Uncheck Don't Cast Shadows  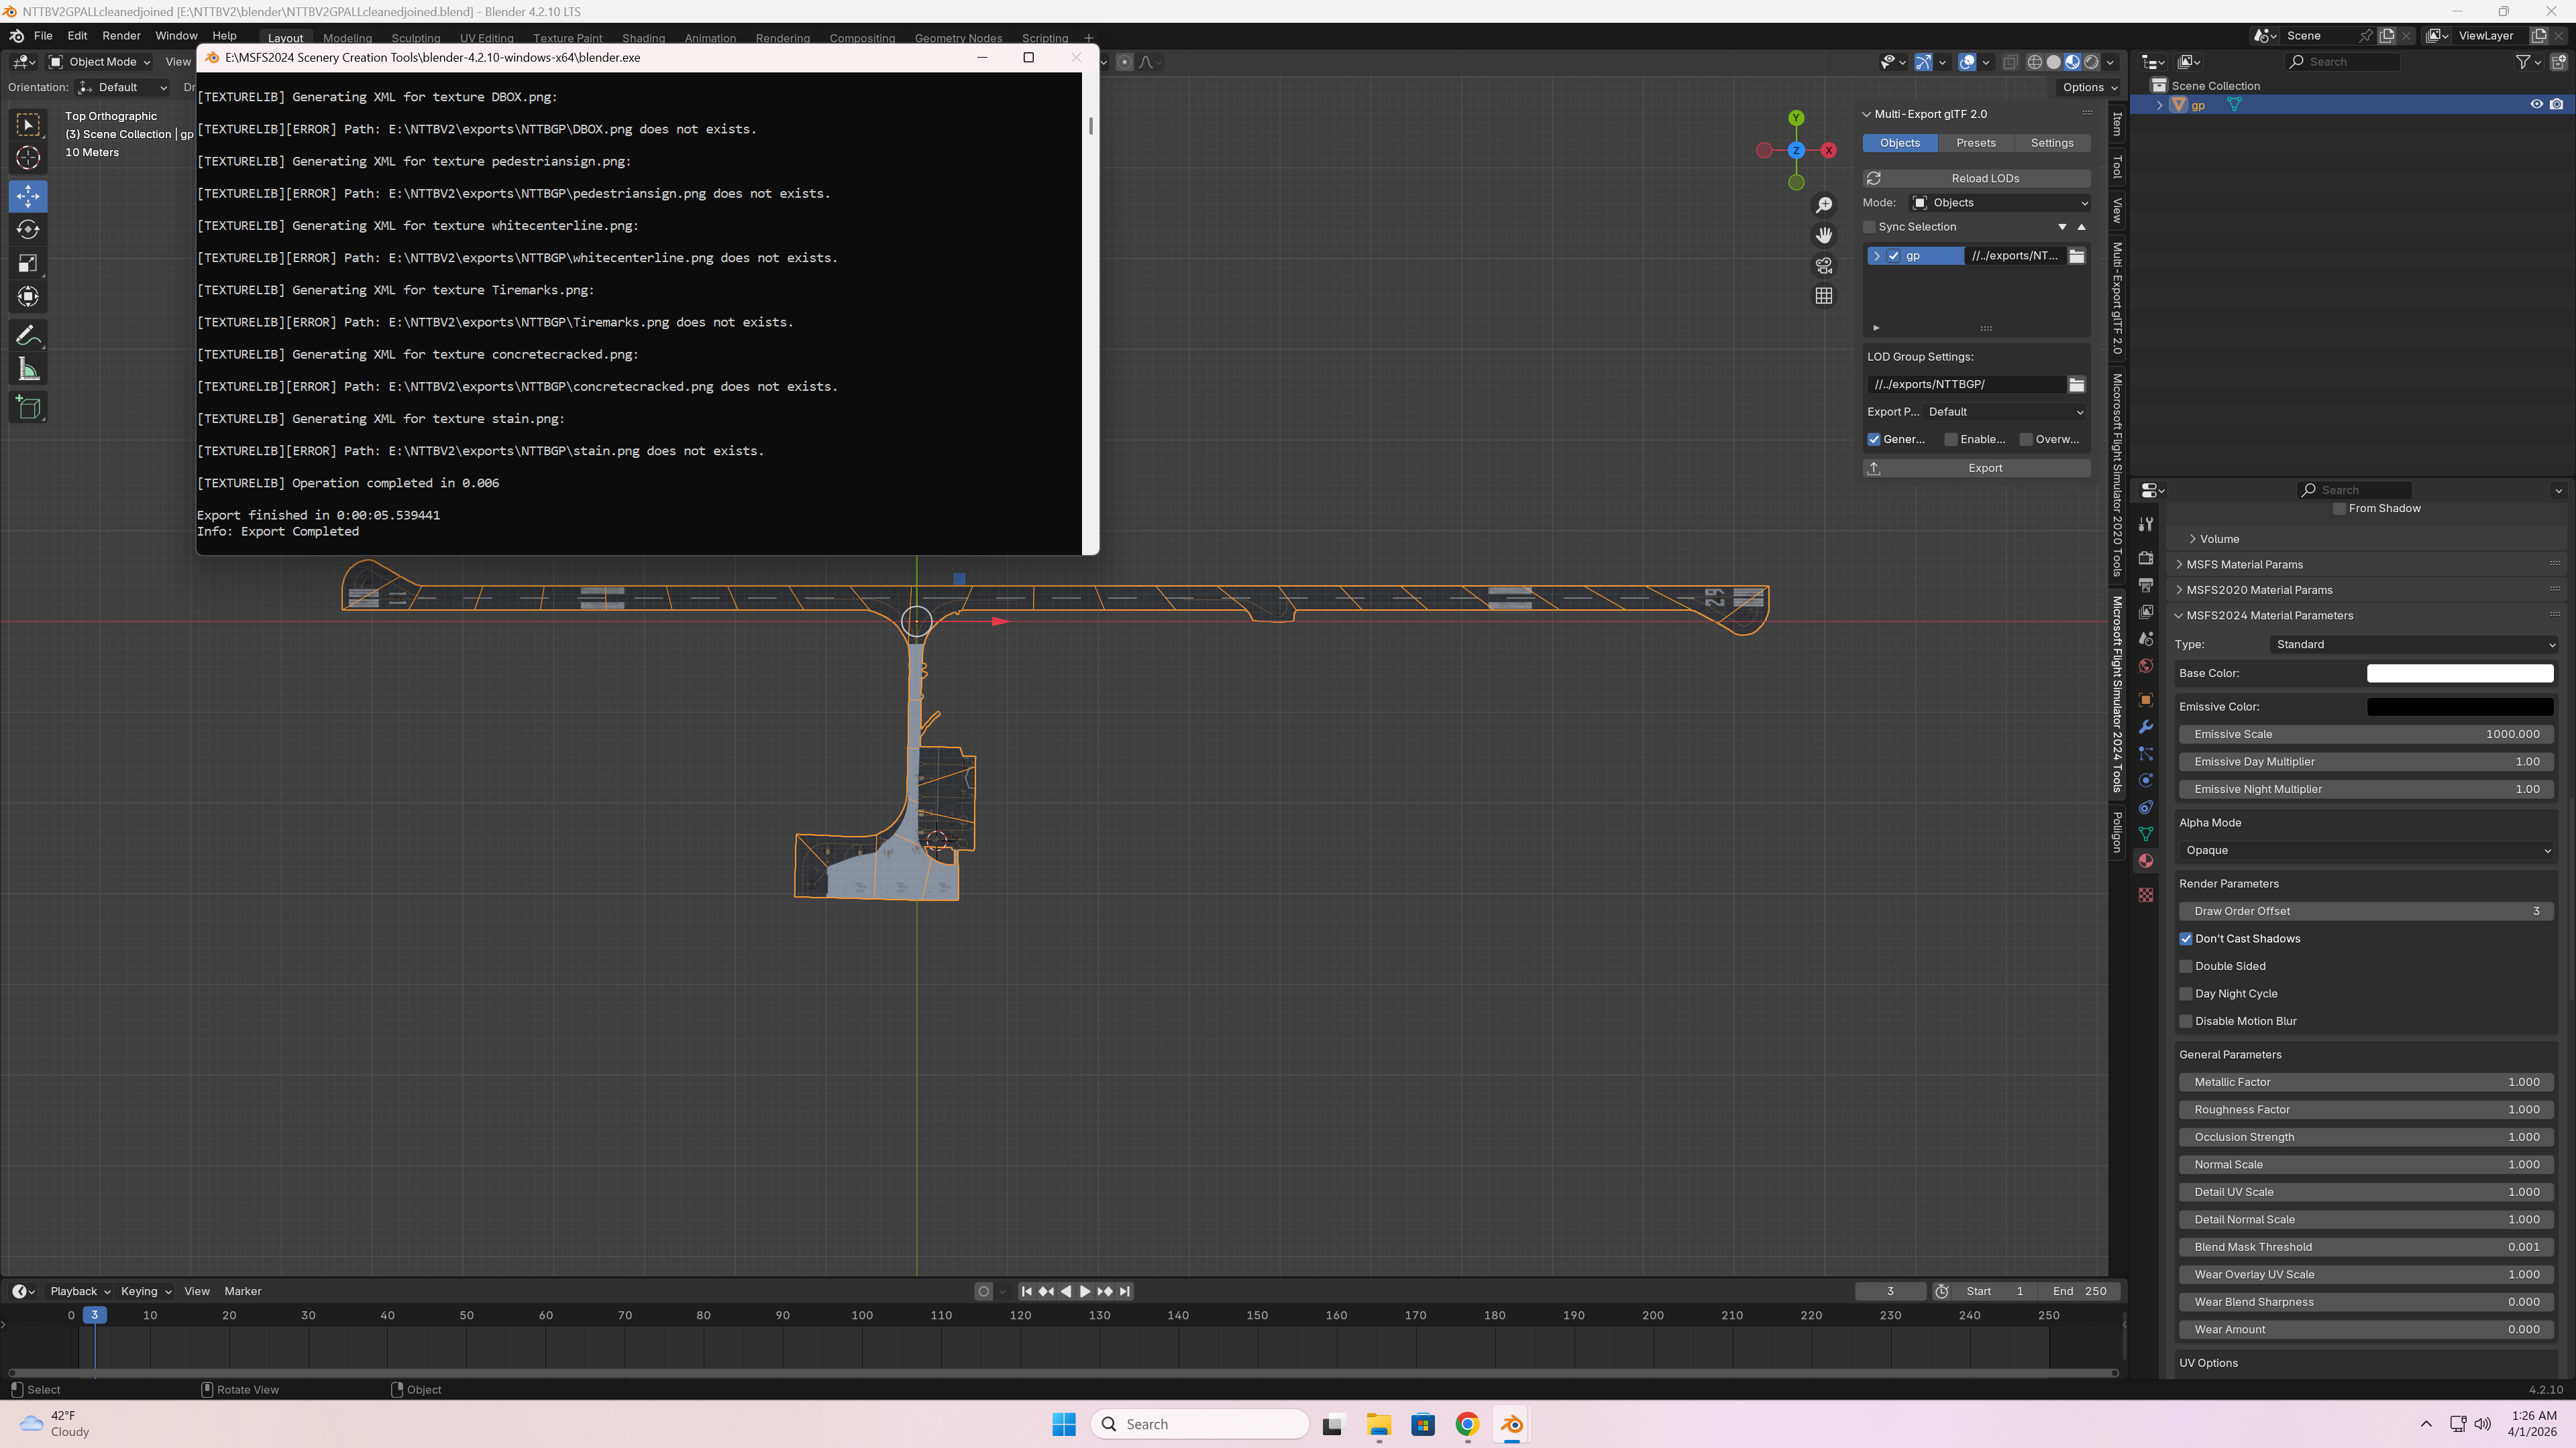(x=2186, y=939)
